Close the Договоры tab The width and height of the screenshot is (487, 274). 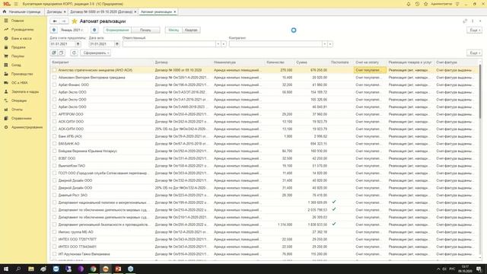coord(65,12)
